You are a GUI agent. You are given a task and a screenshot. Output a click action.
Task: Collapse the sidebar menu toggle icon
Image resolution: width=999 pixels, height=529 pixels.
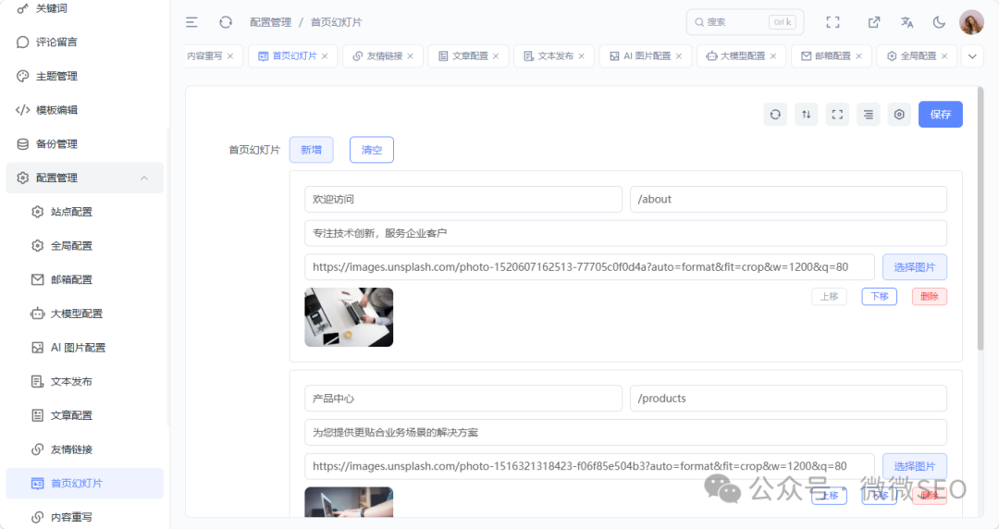click(191, 22)
